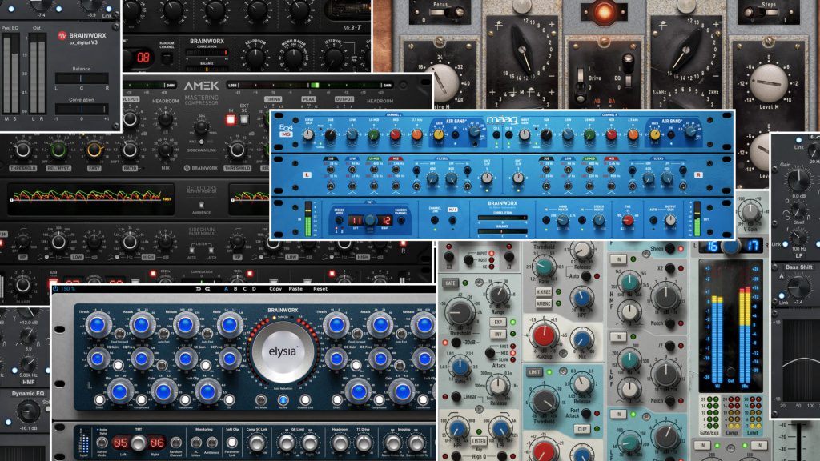The height and width of the screenshot is (461, 820).
Task: Select preset slot D in elysia toolbar
Action: (x=254, y=288)
